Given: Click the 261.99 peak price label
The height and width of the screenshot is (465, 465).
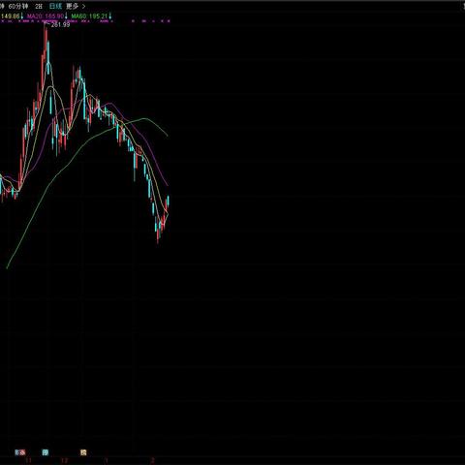Looking at the screenshot, I should point(60,24).
